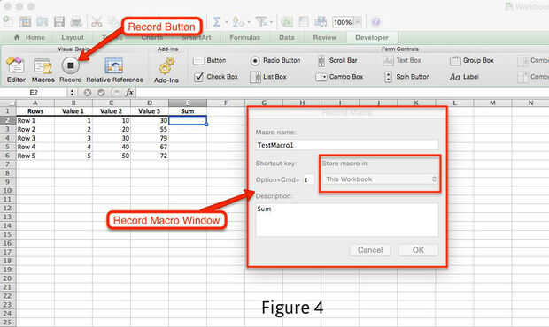
Task: Click the Name Box stepper arrows
Action: click(x=72, y=93)
